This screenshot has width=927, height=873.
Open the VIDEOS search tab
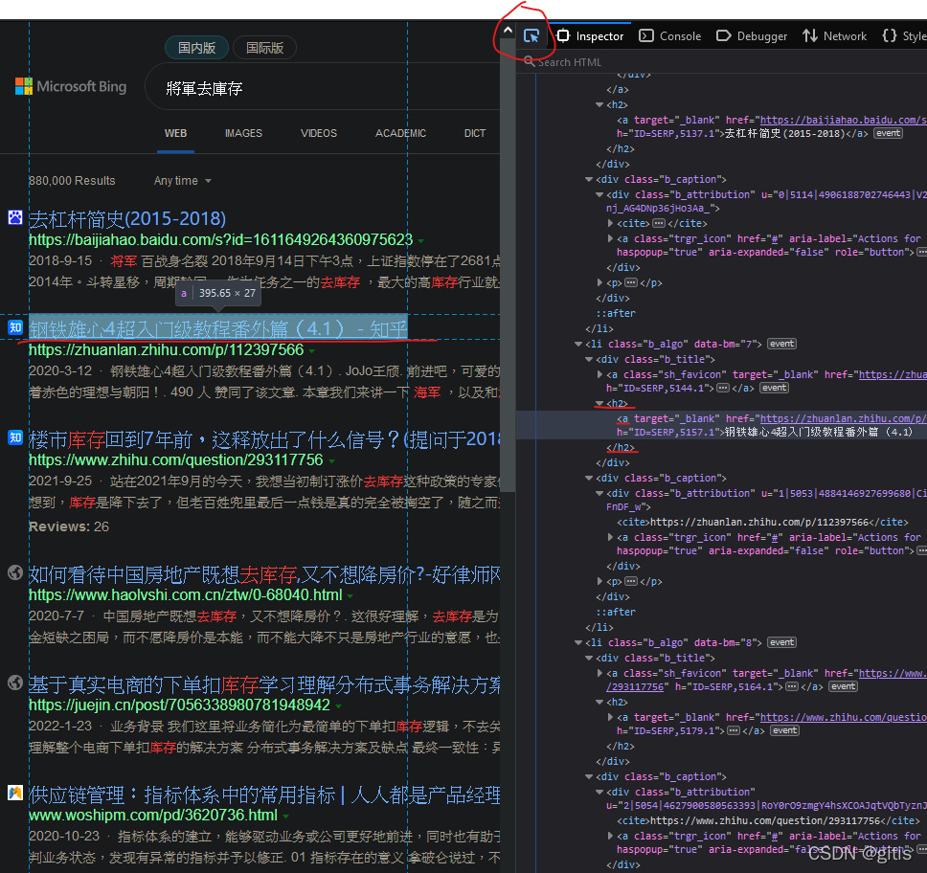(x=319, y=134)
